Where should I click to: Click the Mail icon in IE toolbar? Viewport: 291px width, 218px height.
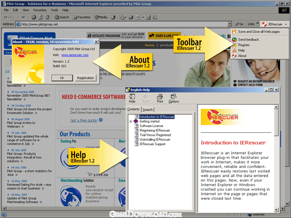122,17
